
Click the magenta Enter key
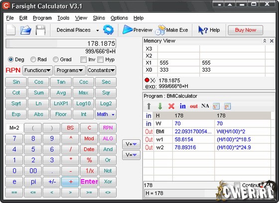coord(89,182)
